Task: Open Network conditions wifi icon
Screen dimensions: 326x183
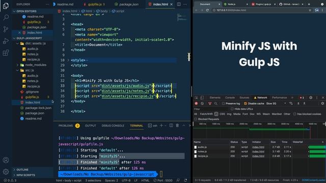Action: point(291,103)
